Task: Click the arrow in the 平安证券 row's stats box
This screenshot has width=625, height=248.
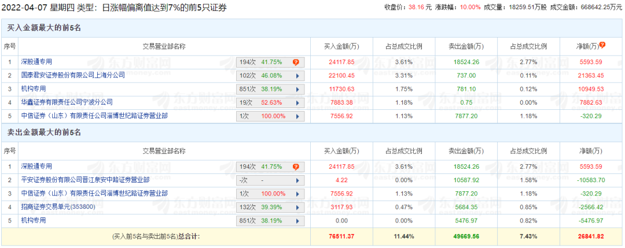Action: (297, 180)
